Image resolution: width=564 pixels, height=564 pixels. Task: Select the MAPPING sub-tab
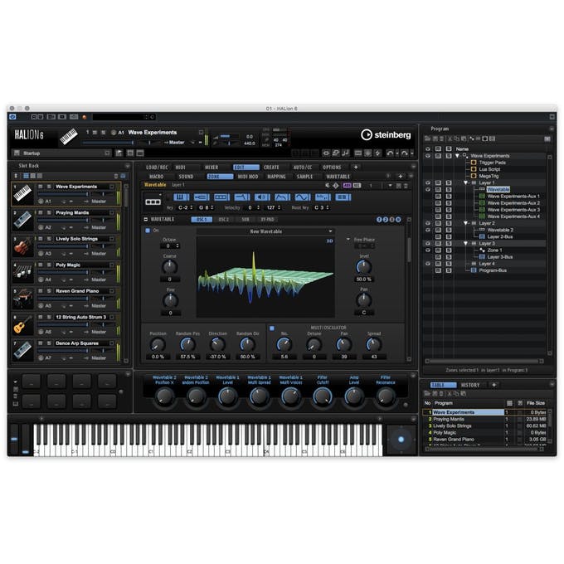(276, 177)
